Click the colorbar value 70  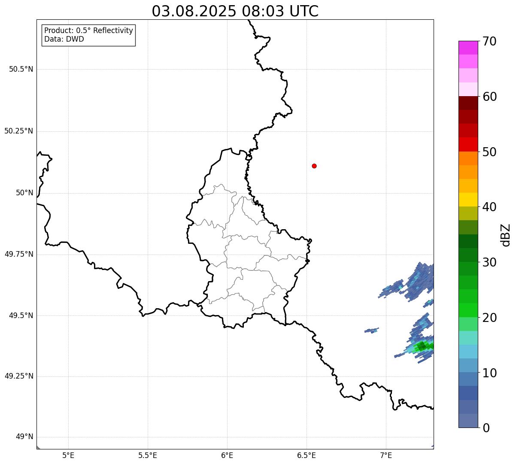[489, 41]
